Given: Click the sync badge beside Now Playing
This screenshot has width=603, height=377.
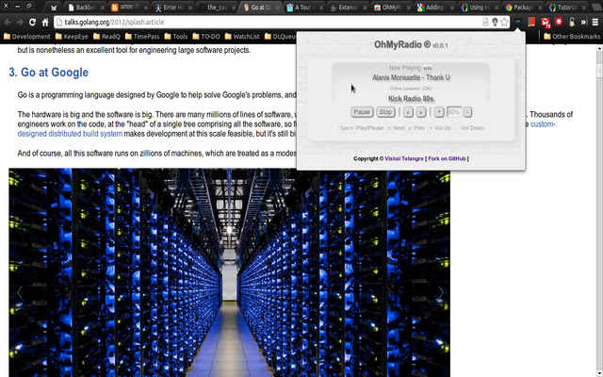Looking at the screenshot, I should click(x=428, y=68).
